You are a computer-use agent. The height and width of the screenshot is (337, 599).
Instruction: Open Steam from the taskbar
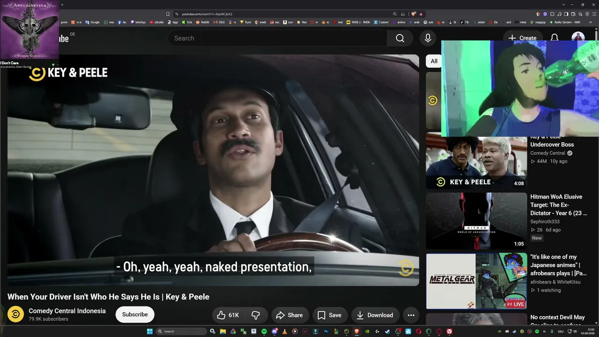pos(387,331)
